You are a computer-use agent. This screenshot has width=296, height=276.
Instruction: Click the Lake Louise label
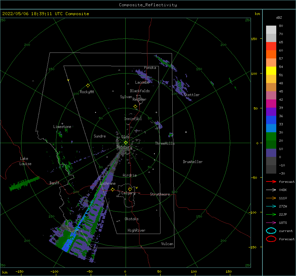(25, 161)
